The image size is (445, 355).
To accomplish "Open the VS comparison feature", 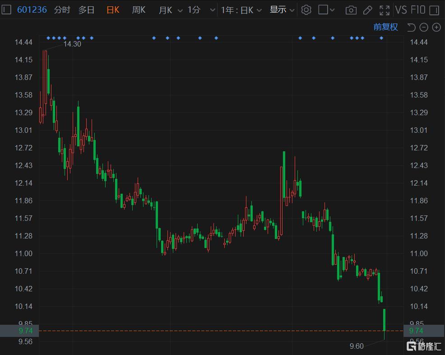I will point(401,10).
